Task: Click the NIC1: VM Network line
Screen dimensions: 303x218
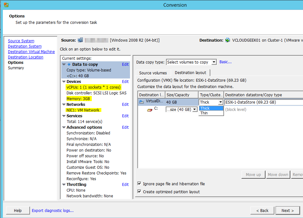Action: pos(83,110)
